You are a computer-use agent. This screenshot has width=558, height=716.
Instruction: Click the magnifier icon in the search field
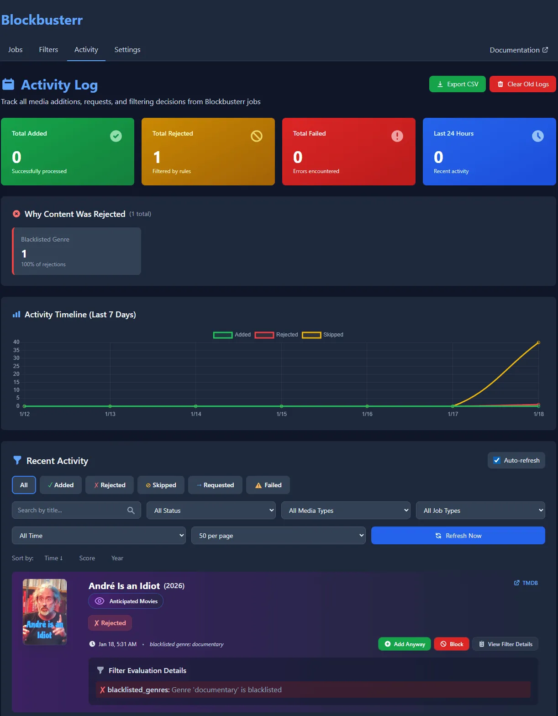[131, 510]
